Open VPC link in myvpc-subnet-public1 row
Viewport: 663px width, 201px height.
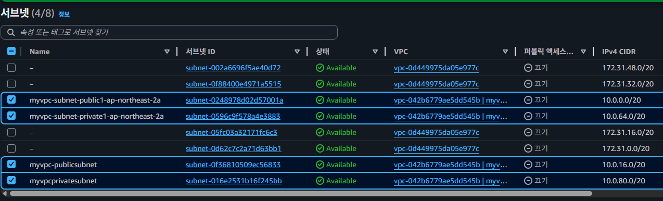(x=451, y=100)
